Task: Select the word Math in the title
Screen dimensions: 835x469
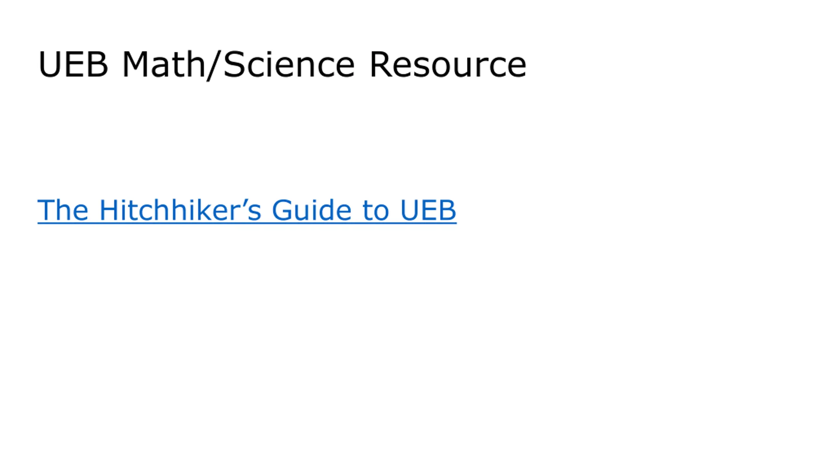Action: click(x=164, y=65)
